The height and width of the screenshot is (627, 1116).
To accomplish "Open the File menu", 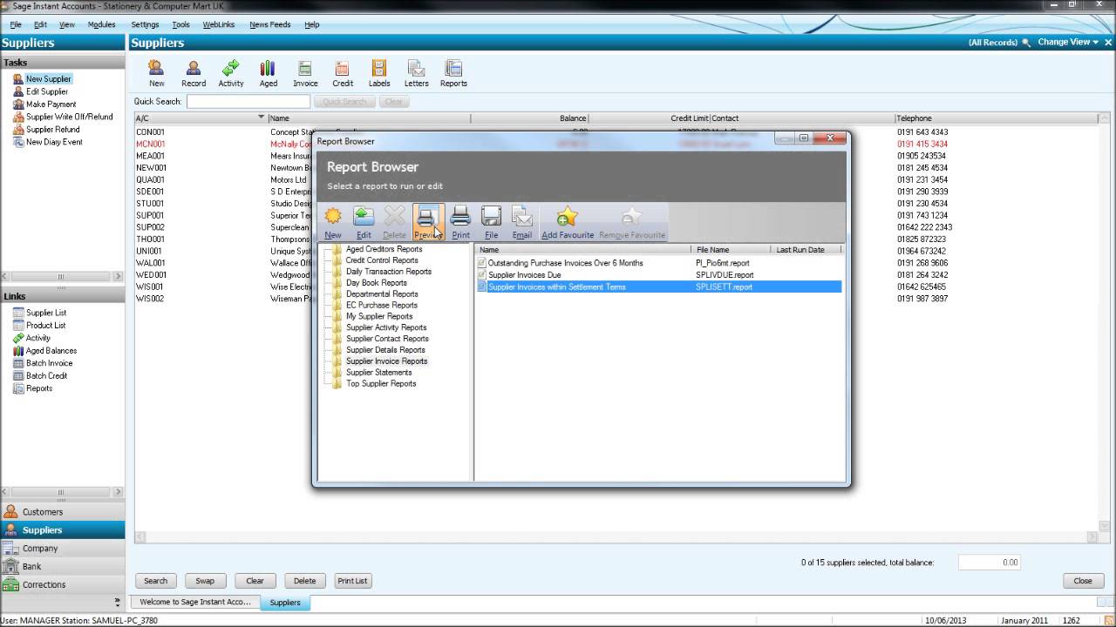I will [16, 24].
